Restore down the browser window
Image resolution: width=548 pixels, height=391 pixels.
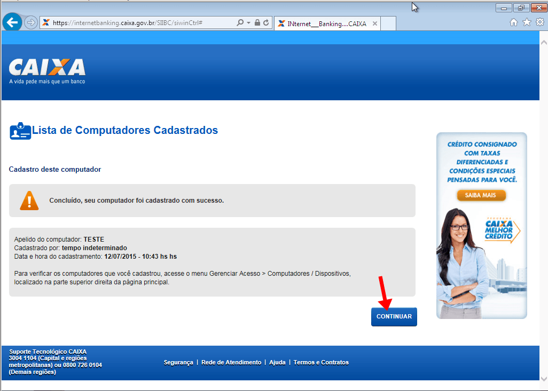(521, 7)
